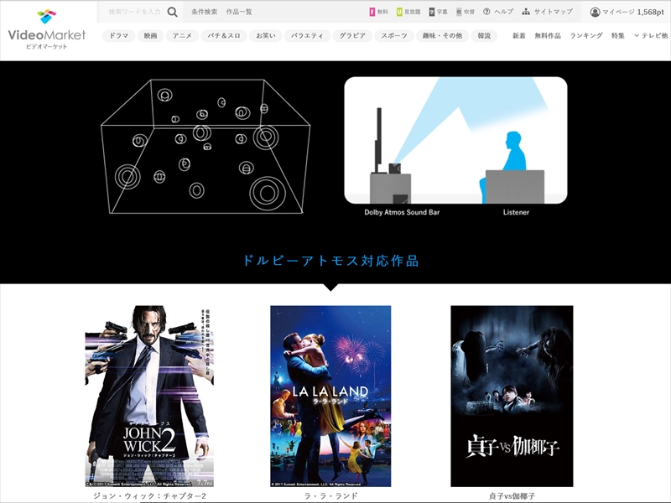This screenshot has height=503, width=671.
Task: Select the 吹替 dubbed filter icon
Action: pyautogui.click(x=466, y=12)
